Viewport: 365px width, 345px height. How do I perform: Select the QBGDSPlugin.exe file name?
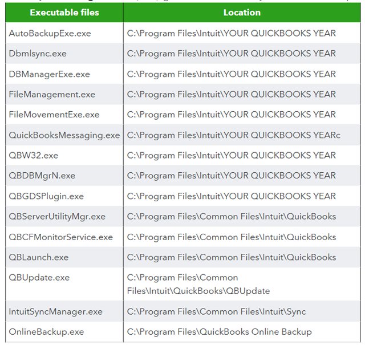46,196
